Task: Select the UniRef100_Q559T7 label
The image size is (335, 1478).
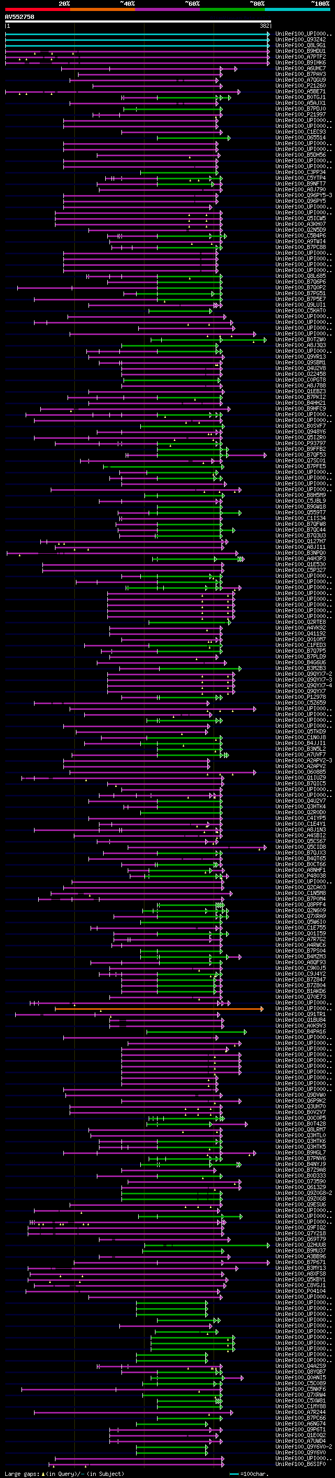Action: [x=300, y=512]
